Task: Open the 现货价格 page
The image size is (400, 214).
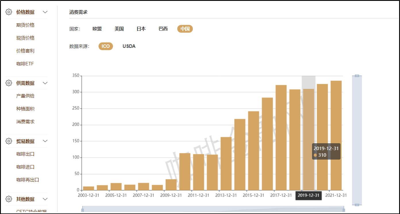Action: 25,38
